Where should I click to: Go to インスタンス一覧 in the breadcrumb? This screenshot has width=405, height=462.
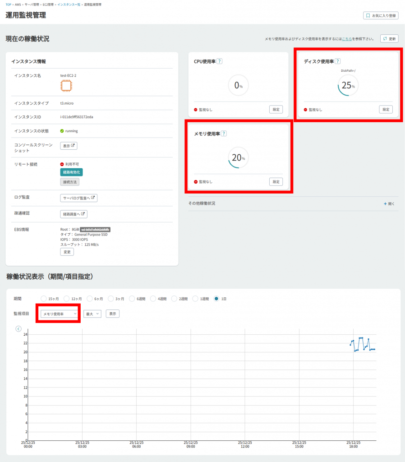(69, 4)
